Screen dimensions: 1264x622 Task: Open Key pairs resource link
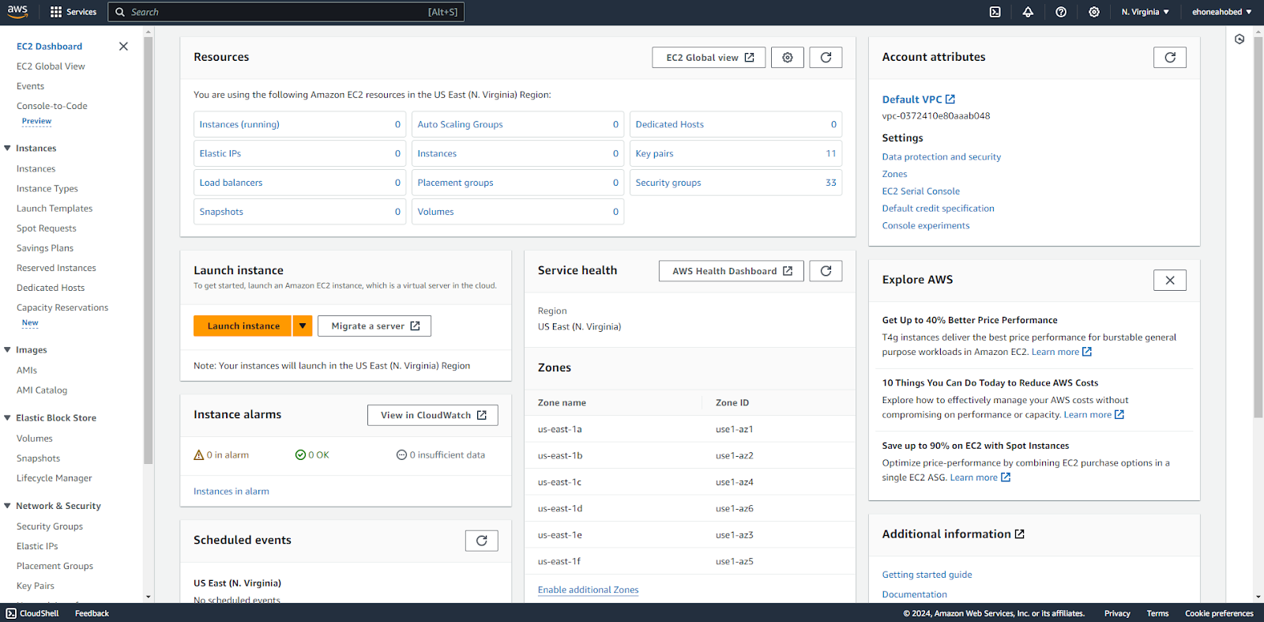coord(654,153)
